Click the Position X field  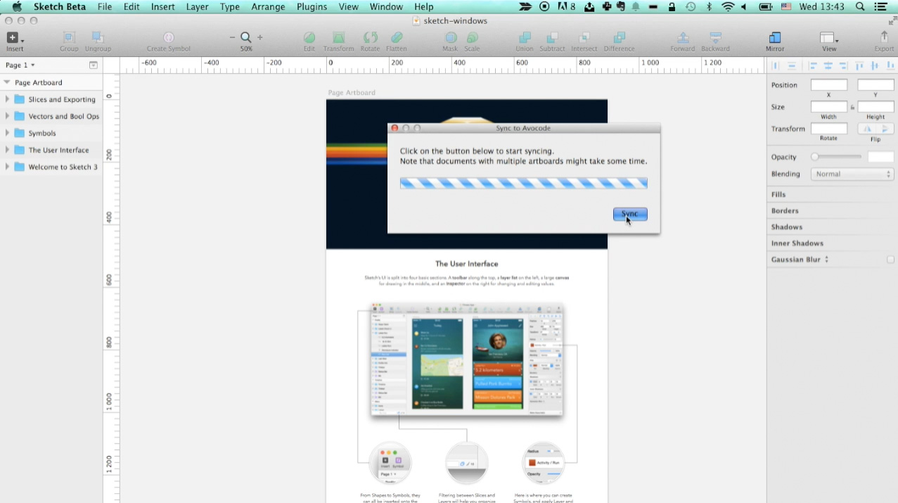point(829,85)
